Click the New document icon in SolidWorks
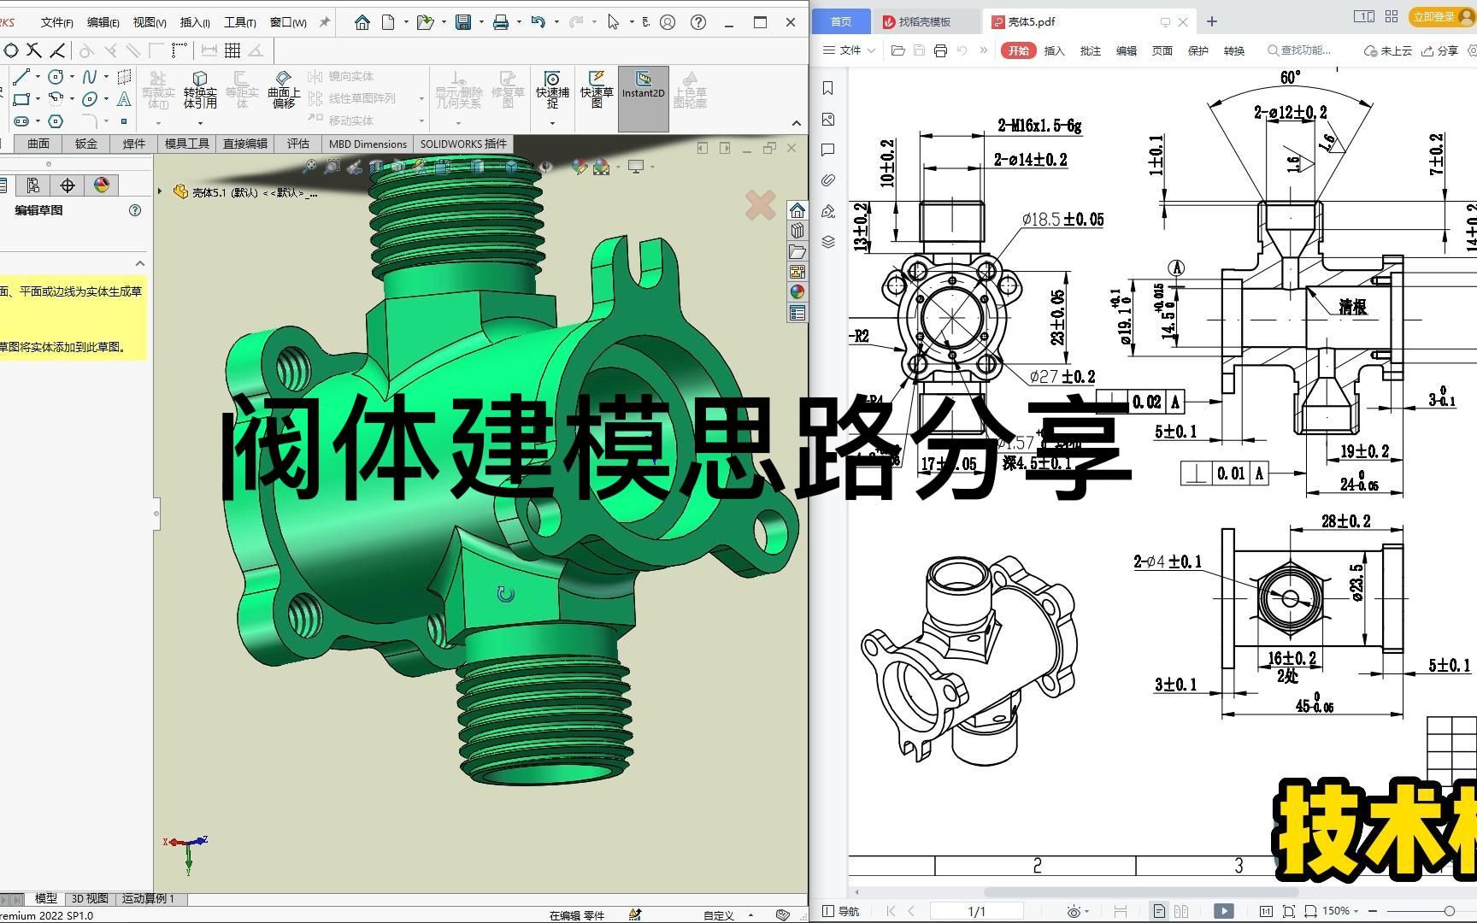This screenshot has width=1477, height=923. click(388, 22)
